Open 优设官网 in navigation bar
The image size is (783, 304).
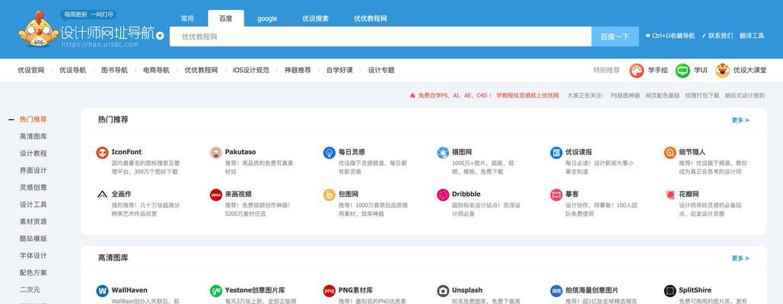click(31, 70)
